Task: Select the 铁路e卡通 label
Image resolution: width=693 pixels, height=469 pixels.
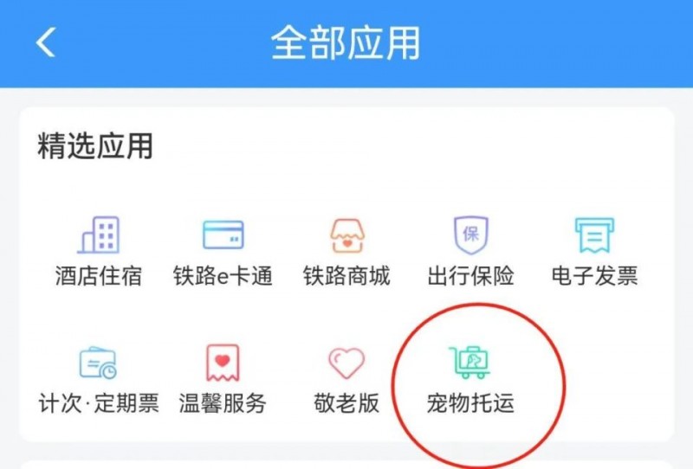Action: 223,276
